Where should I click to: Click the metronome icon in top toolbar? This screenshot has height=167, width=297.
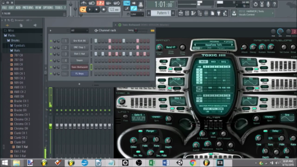(x=84, y=3)
